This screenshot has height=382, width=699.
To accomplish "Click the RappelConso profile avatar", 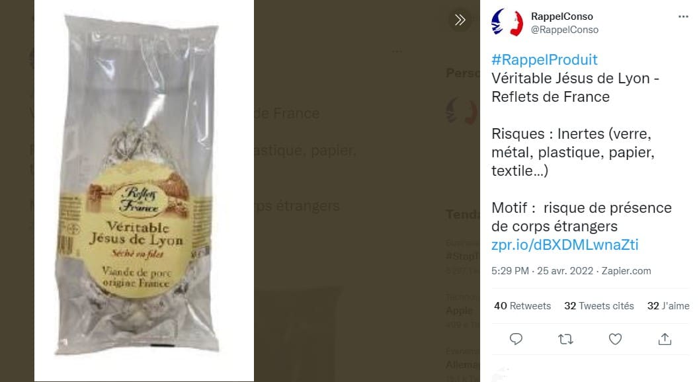I will pos(507,22).
